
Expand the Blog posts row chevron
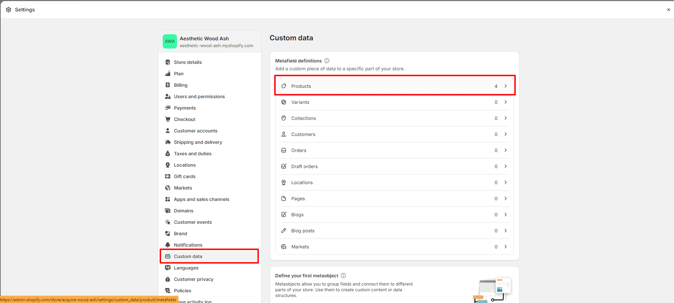[x=506, y=231]
